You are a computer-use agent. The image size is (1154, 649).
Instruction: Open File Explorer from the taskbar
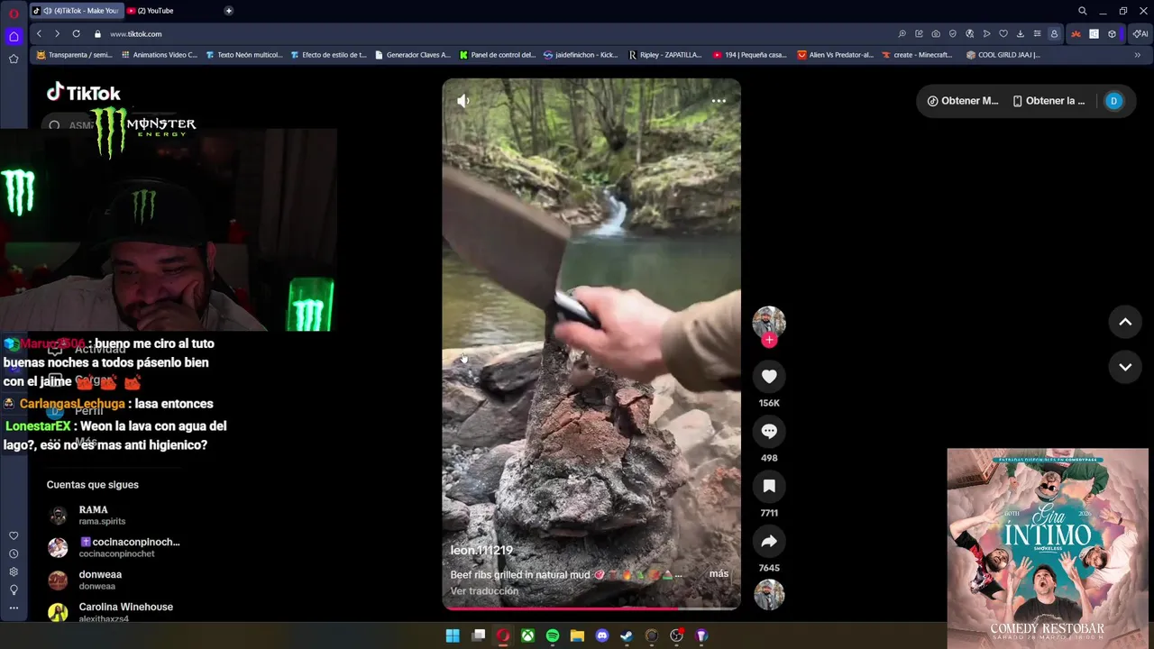[x=577, y=635]
